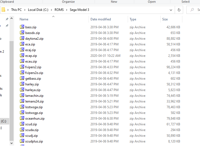200x146 pixels.
Task: Select the harley.zip archive icon
Action: coord(22,84)
